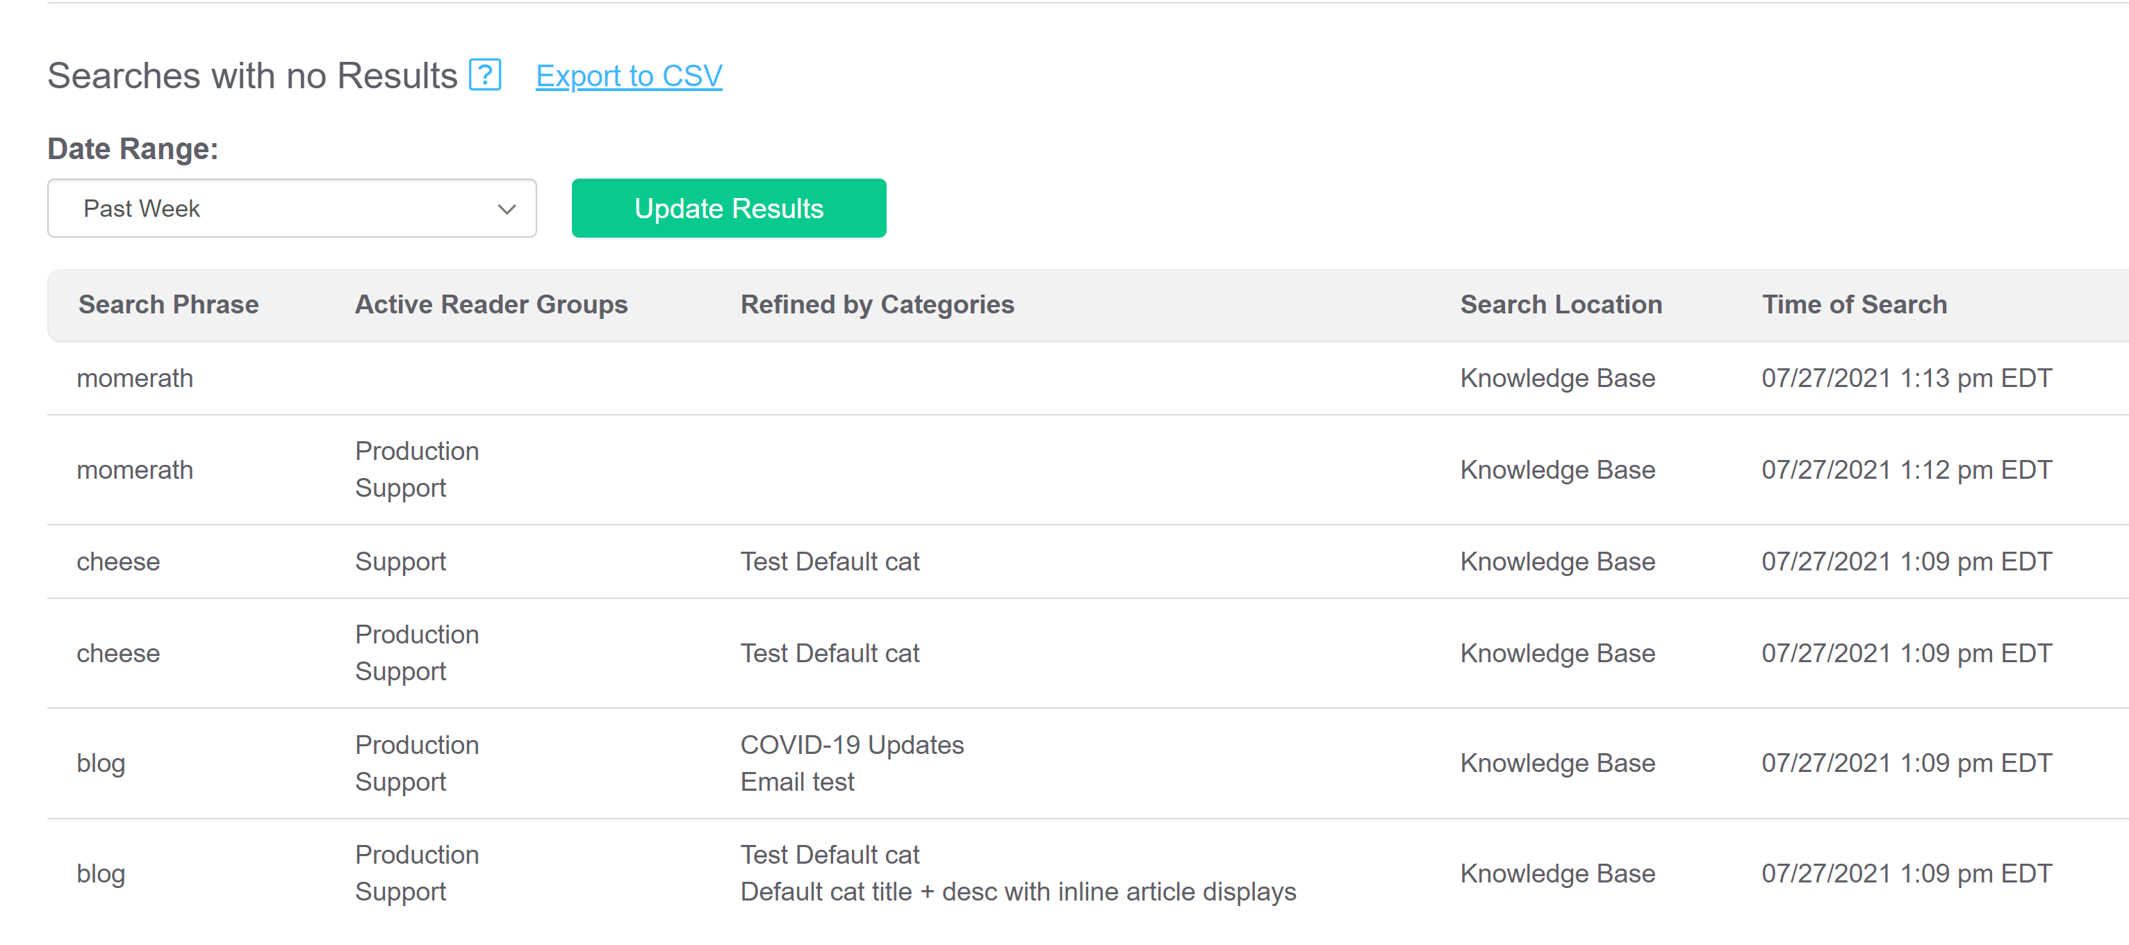Viewport: 2129px width, 945px height.
Task: Open the Past Week date range dropdown
Action: pyautogui.click(x=291, y=208)
